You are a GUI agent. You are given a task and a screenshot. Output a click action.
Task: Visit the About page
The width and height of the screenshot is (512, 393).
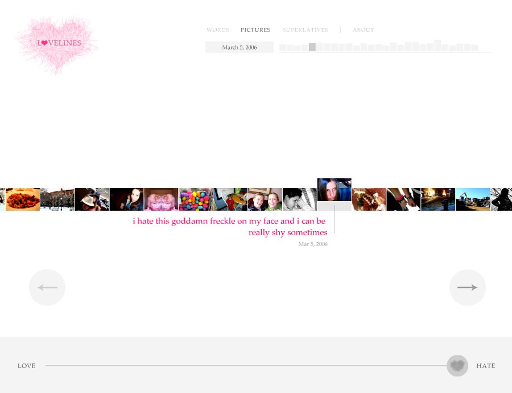363,30
